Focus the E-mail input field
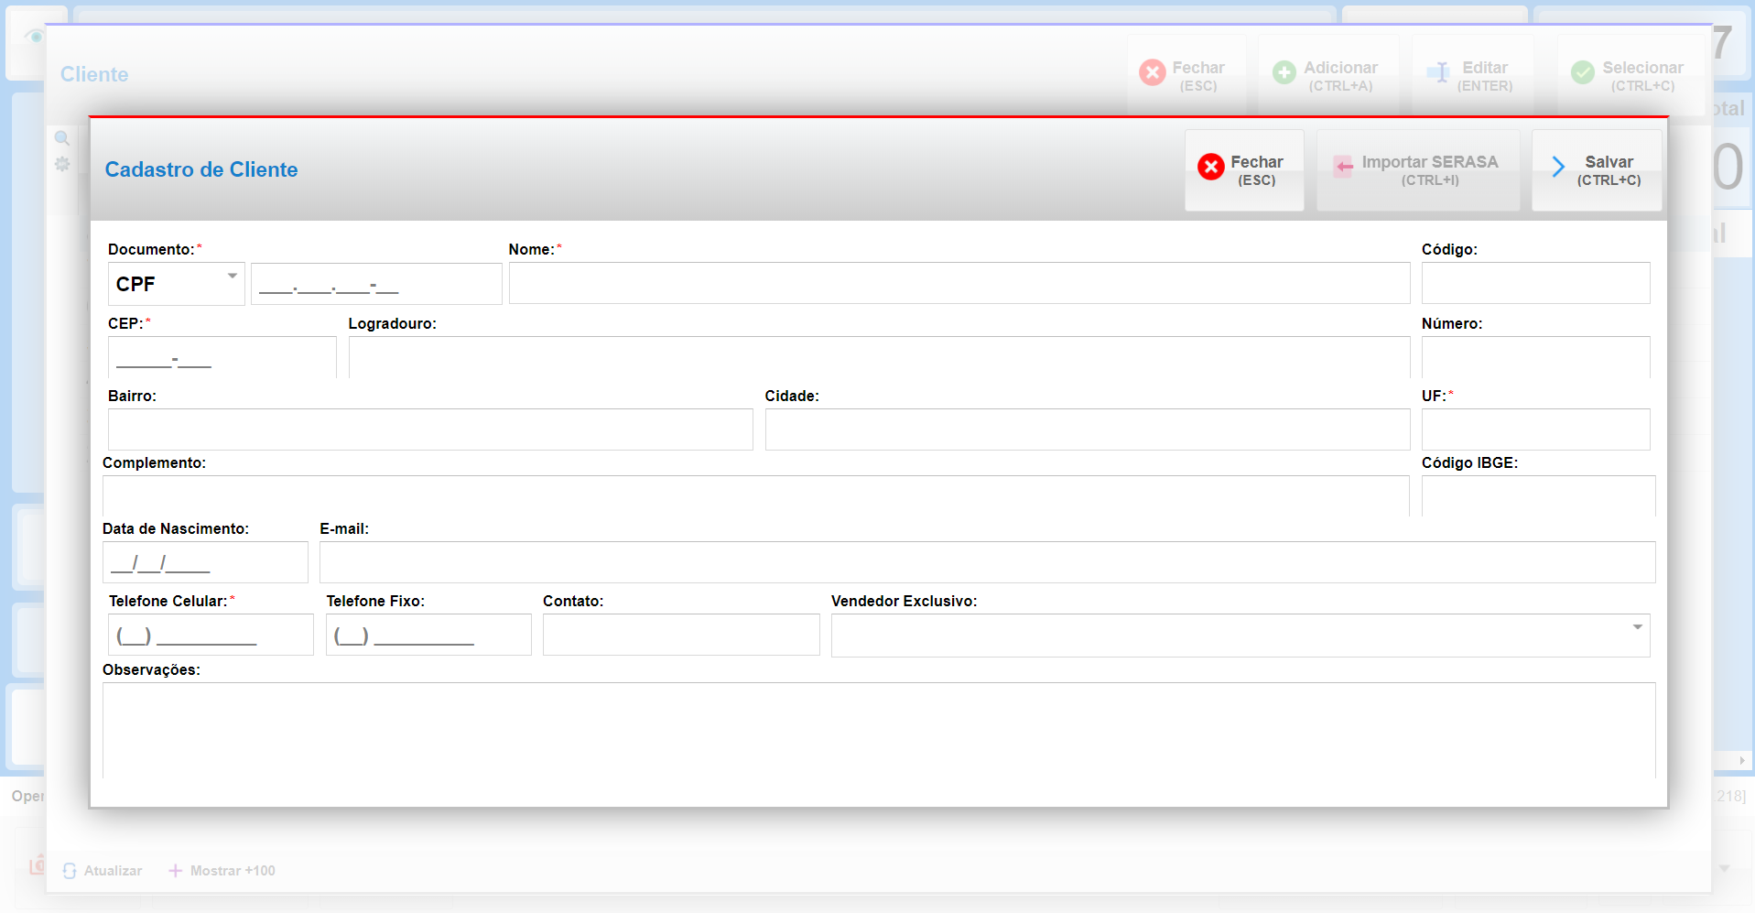This screenshot has width=1755, height=913. [987, 562]
